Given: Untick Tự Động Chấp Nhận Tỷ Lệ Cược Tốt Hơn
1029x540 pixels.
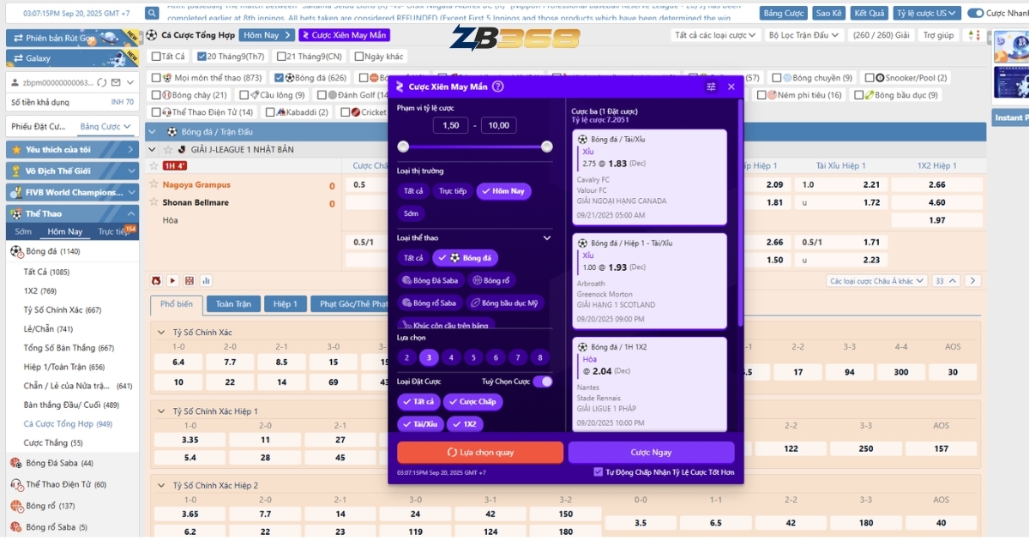Looking at the screenshot, I should click(x=599, y=471).
